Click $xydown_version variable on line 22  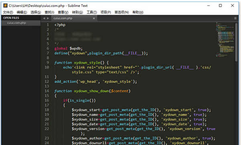pyautogui.click(x=88, y=129)
